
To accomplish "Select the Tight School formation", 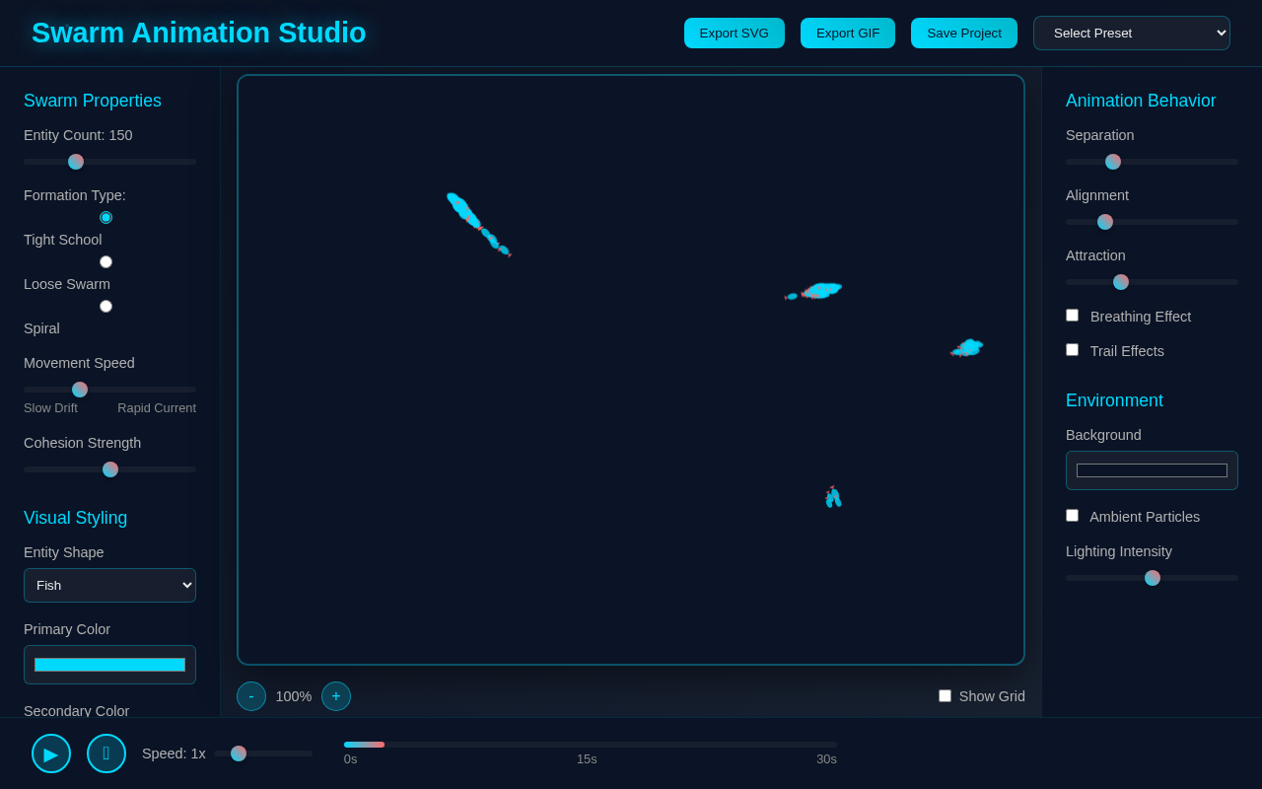I will [105, 217].
